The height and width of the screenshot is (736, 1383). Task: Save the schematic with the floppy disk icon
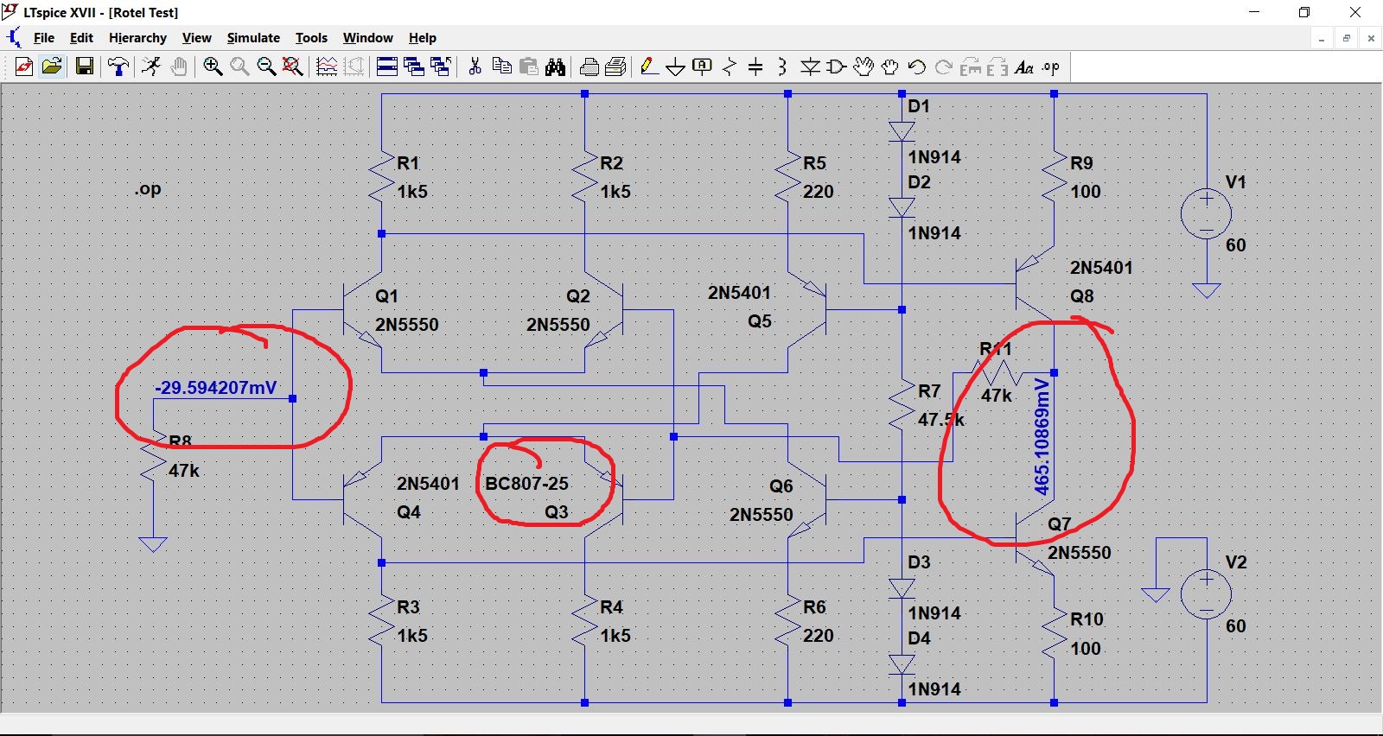click(85, 67)
